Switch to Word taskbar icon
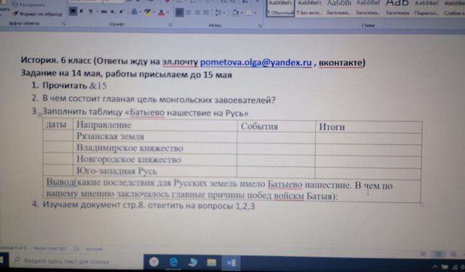Image resolution: width=465 pixels, height=272 pixels. [231, 263]
